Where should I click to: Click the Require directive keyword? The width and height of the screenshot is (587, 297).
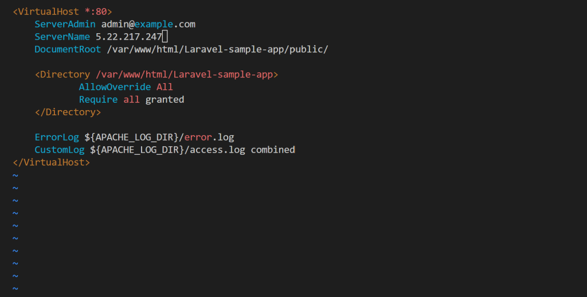98,100
